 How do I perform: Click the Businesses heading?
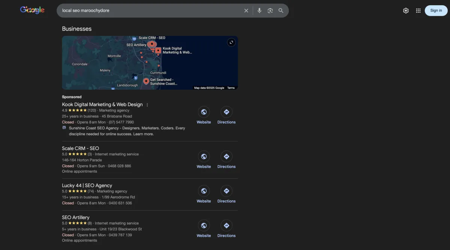coord(77,29)
